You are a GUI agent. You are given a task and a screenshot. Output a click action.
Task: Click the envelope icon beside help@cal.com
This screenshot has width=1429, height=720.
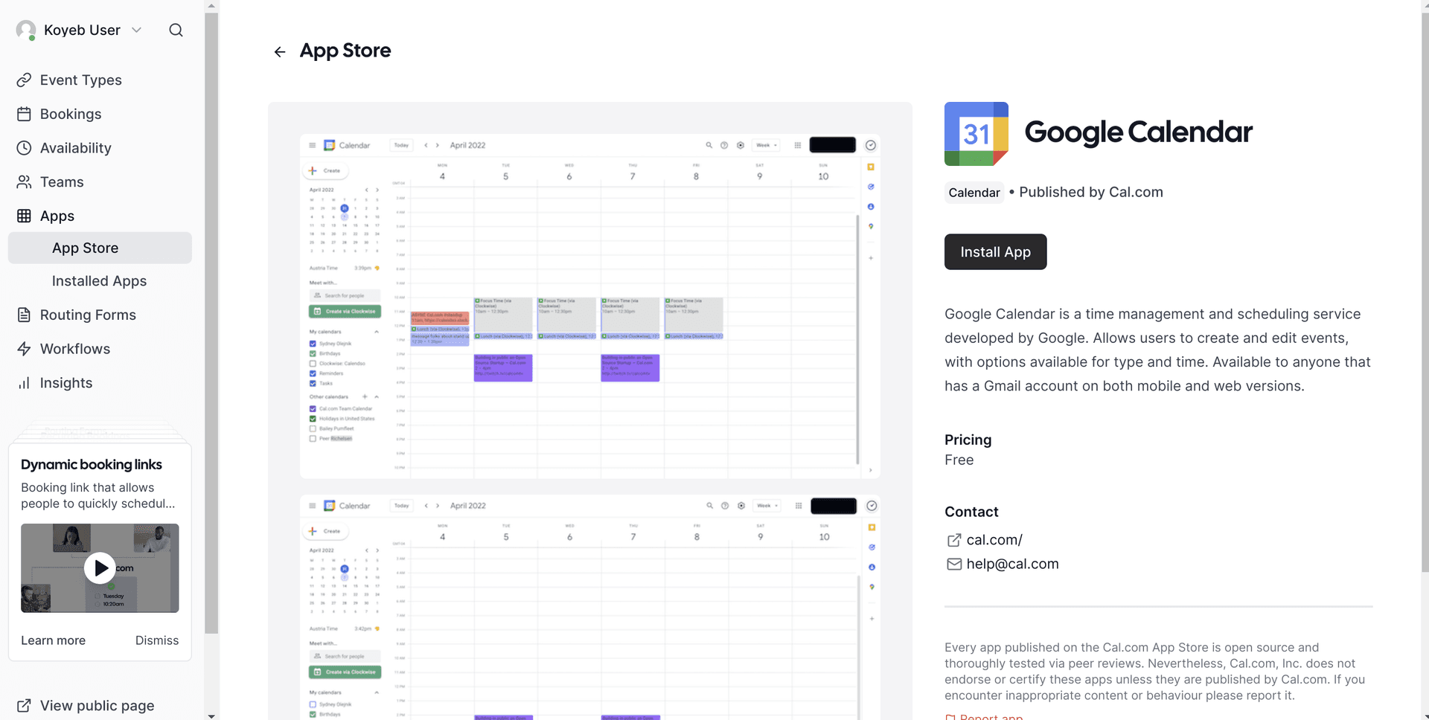(x=954, y=564)
